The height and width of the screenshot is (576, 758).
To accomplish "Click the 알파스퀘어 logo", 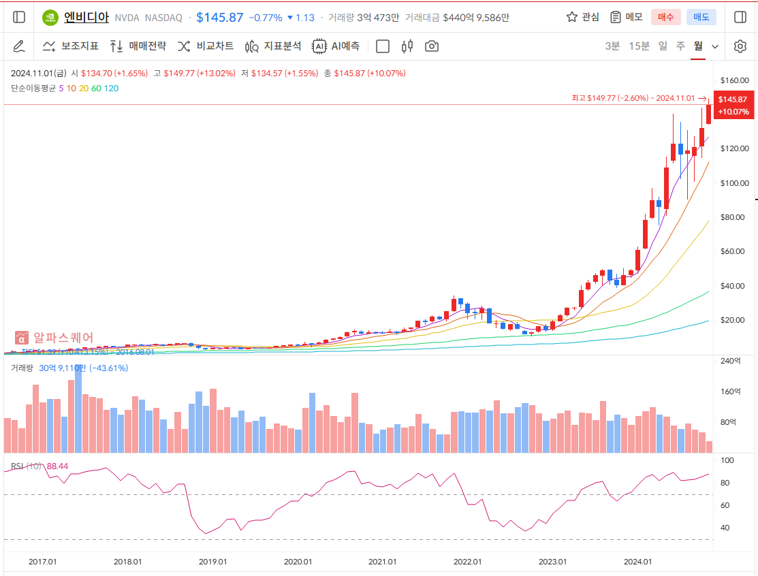I will 54,337.
